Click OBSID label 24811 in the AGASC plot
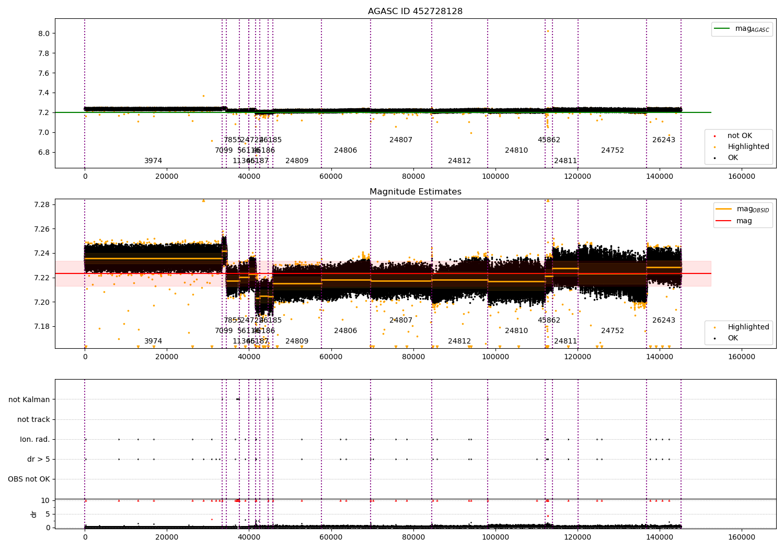 [x=566, y=161]
